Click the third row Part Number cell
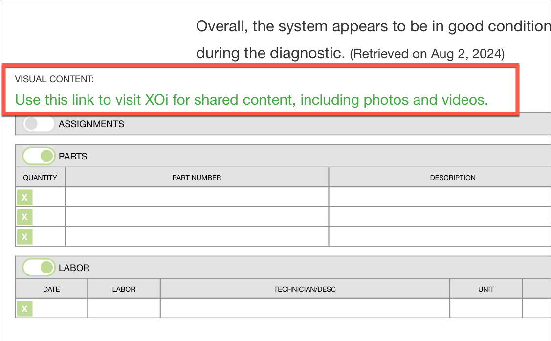Screen dimensions: 551x341 tap(197, 236)
